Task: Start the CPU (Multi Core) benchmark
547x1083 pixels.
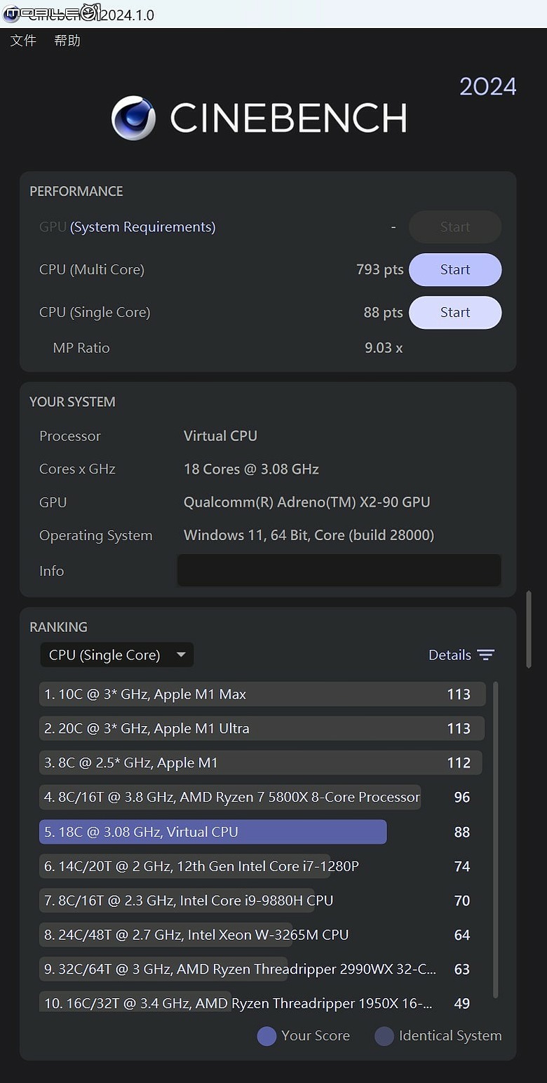Action: tap(455, 270)
